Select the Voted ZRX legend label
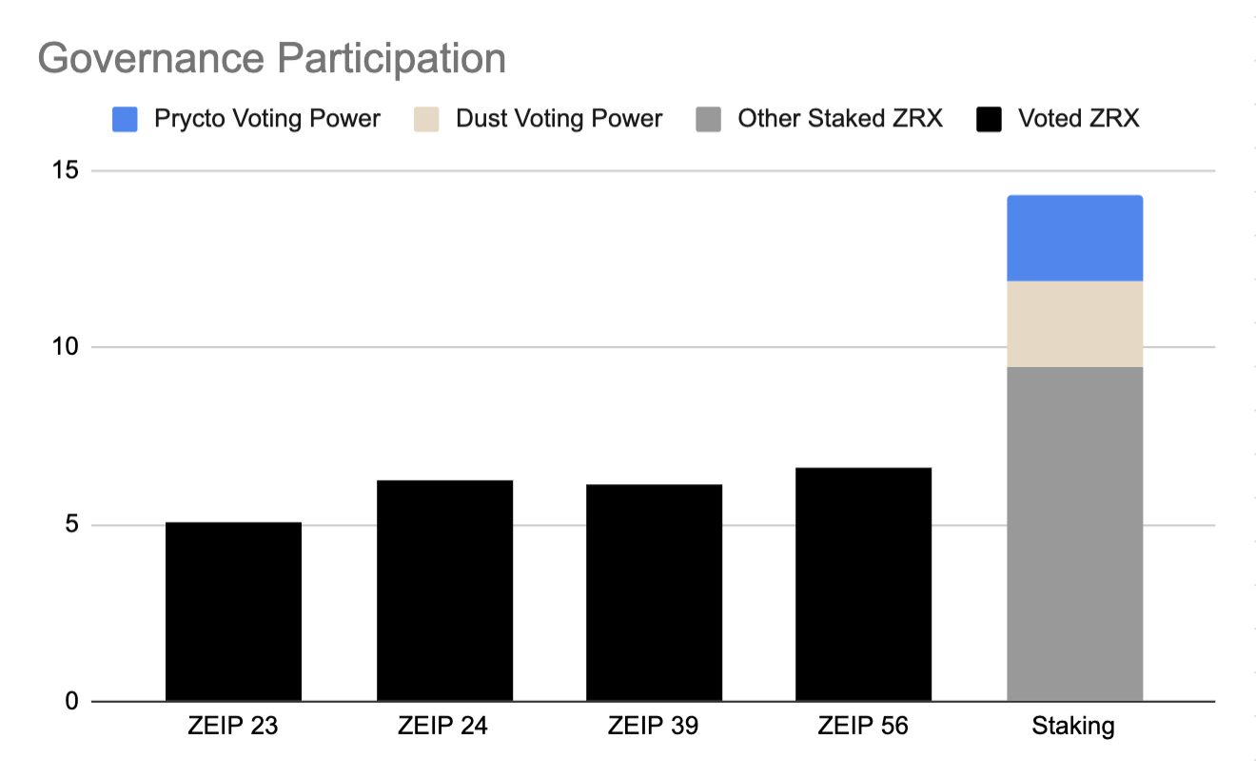 tap(1079, 119)
